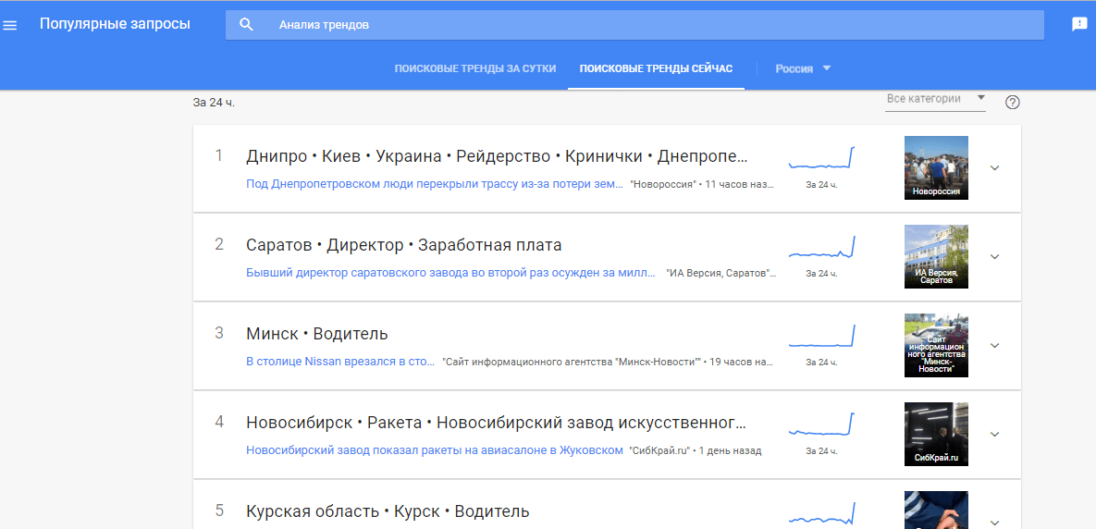Click the Анализ трендов search field

pyautogui.click(x=647, y=25)
